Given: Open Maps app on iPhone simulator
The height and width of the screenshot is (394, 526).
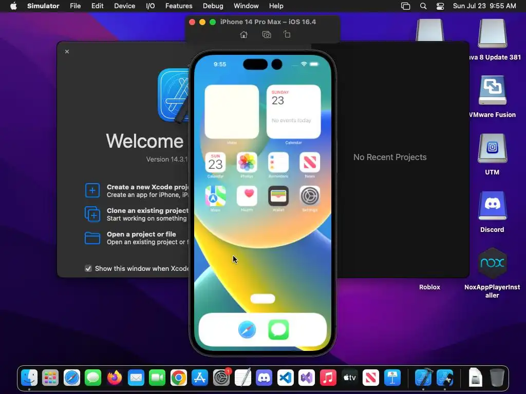Looking at the screenshot, I should 215,196.
